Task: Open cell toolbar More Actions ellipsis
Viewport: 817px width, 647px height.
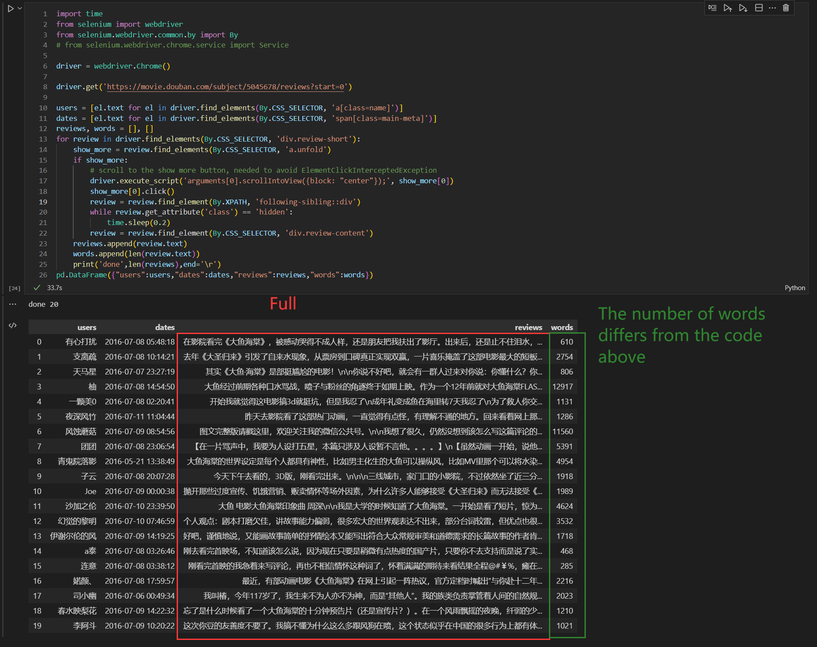Action: 772,8
